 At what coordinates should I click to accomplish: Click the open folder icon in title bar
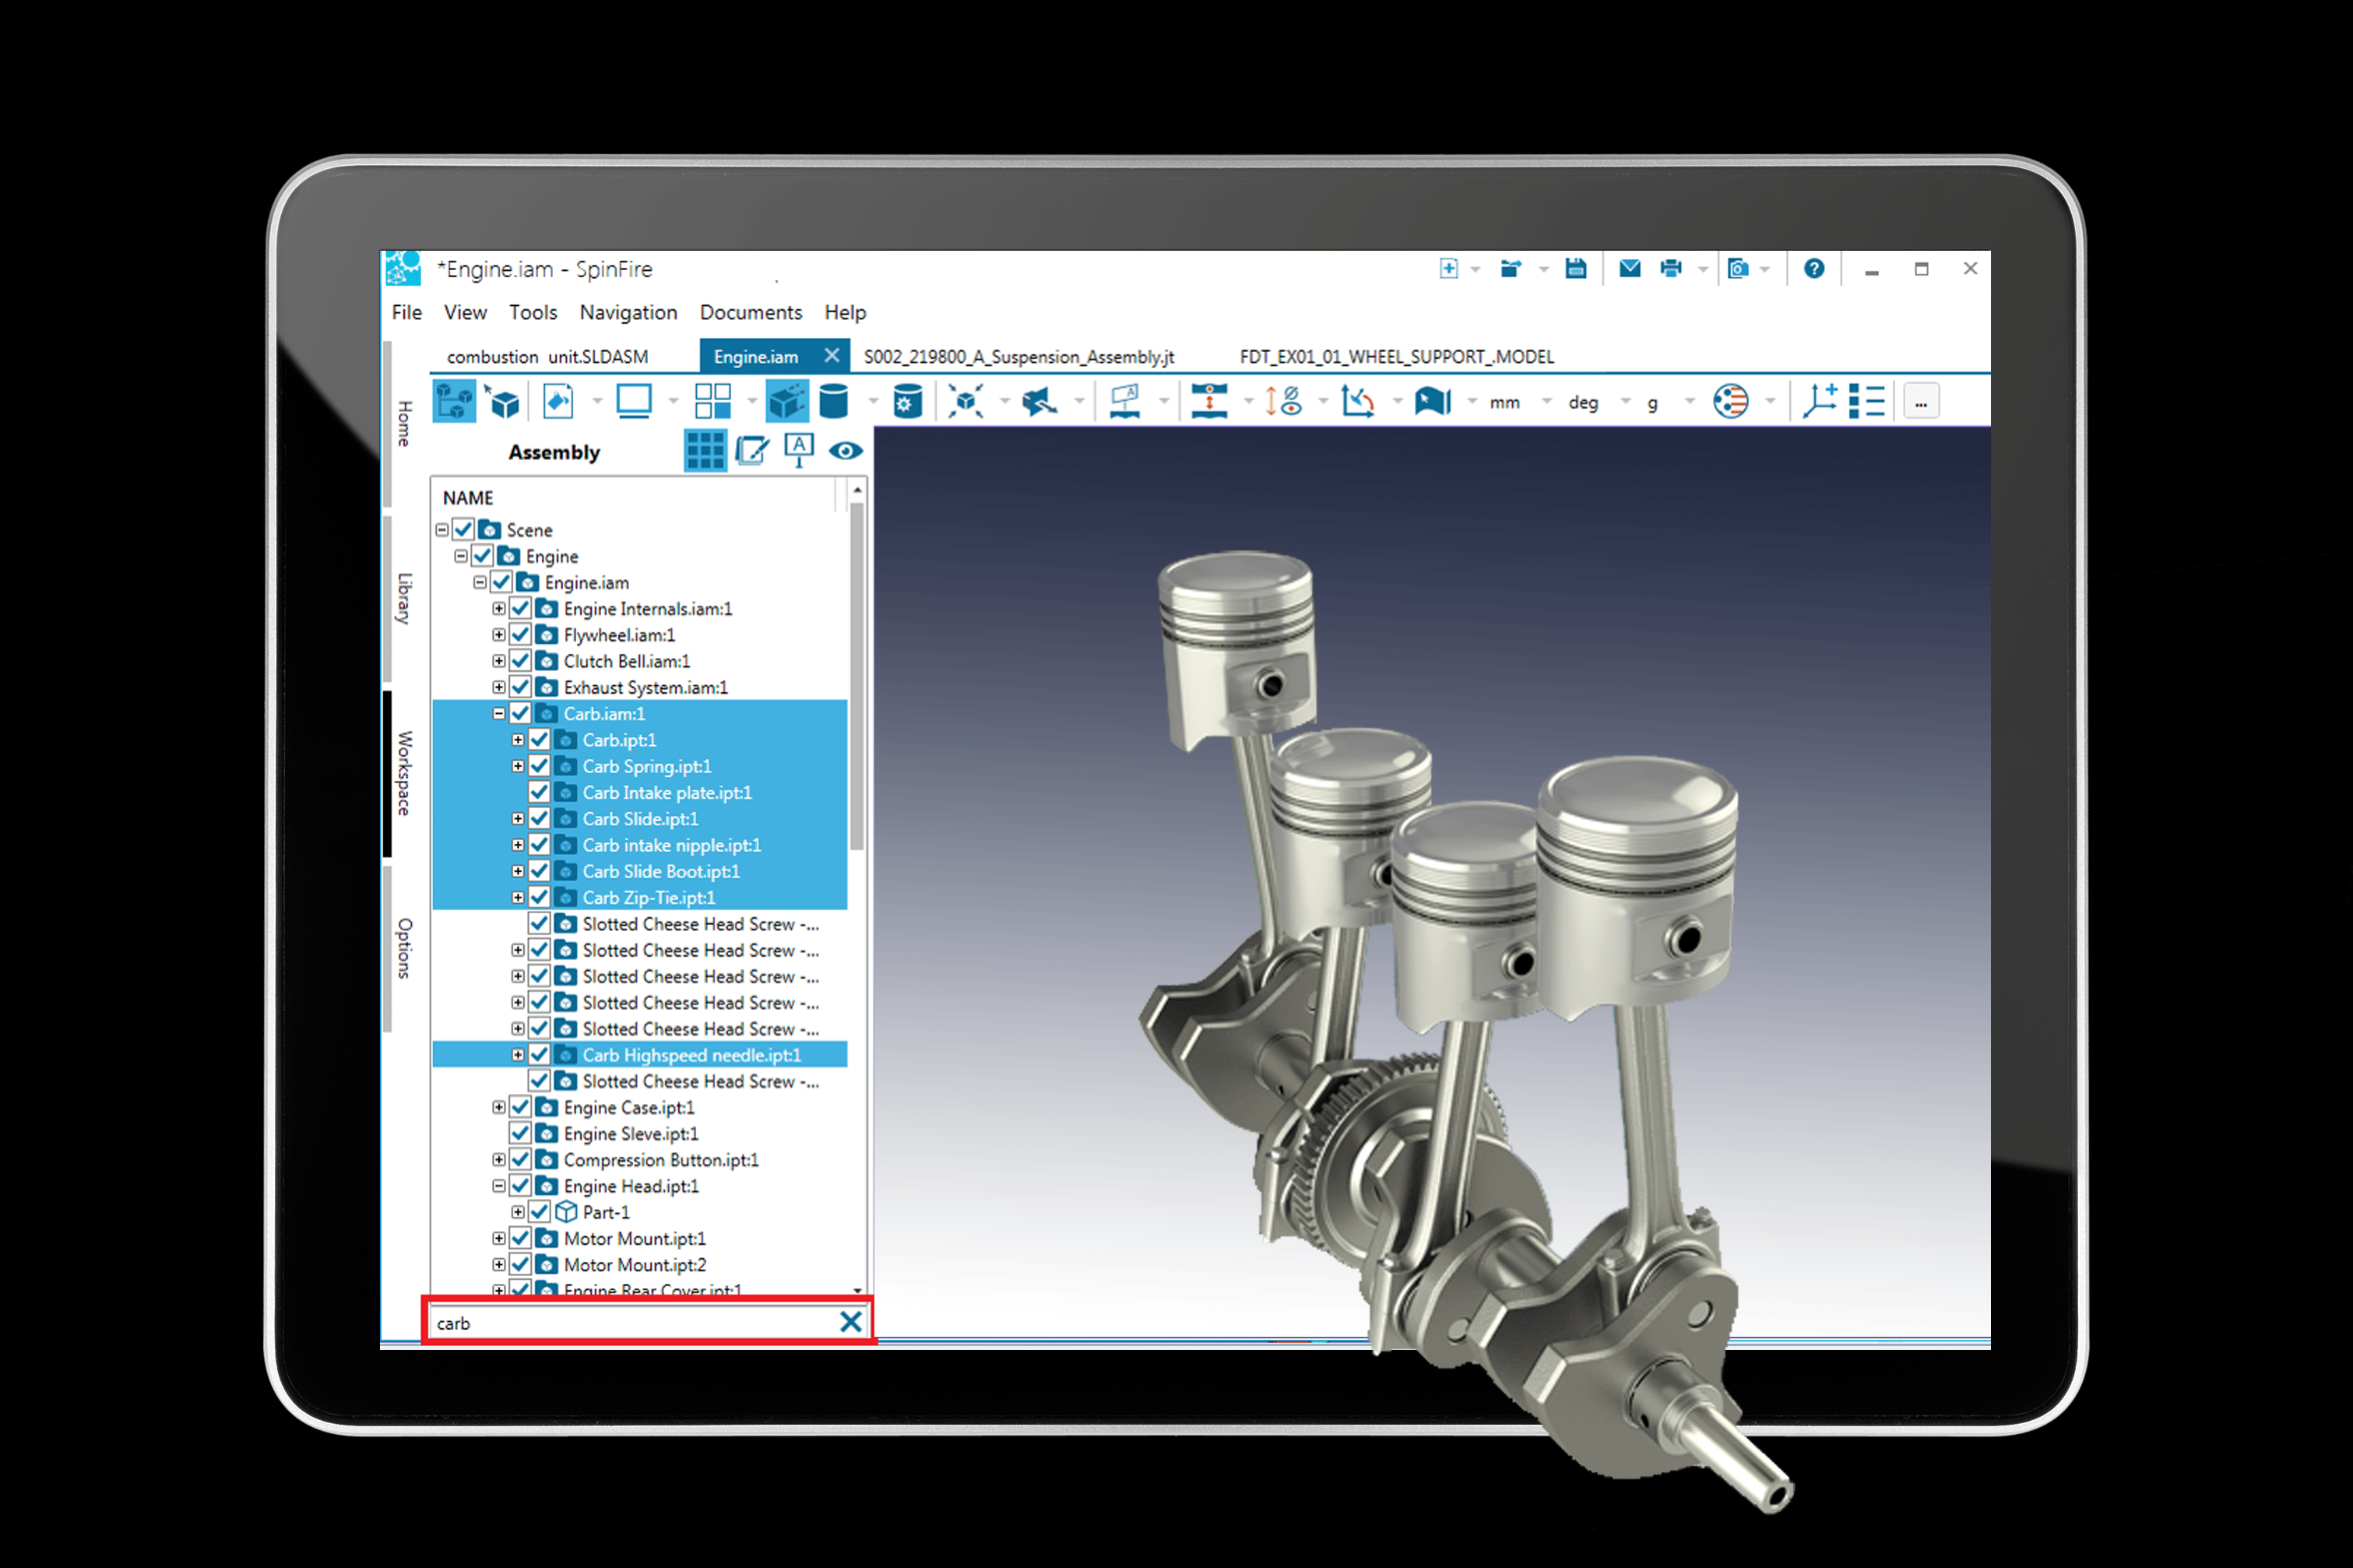(1510, 268)
